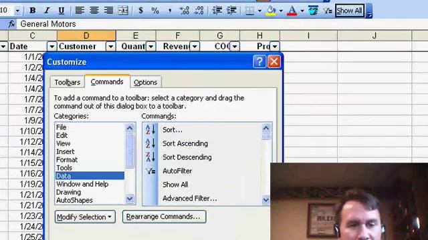
Task: Open the Quantity column filter dropdown
Action: coord(150,47)
